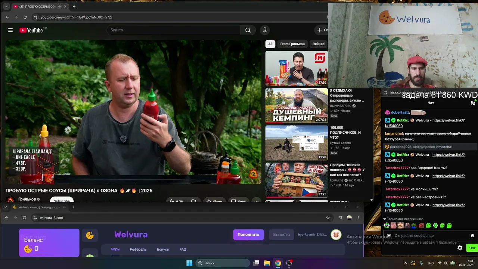Open video titled Я ОТДЫХАЮ! Откровенные разговоры
This screenshot has width=478, height=269.
347,95
